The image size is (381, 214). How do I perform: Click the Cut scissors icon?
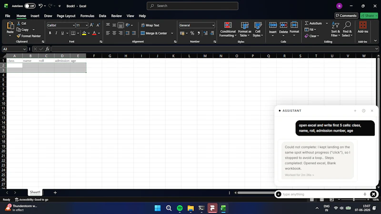pyautogui.click(x=19, y=23)
